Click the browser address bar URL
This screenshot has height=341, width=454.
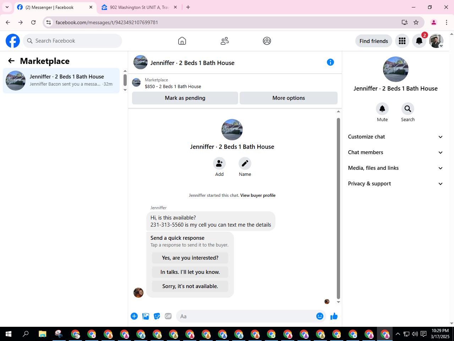[x=107, y=22]
